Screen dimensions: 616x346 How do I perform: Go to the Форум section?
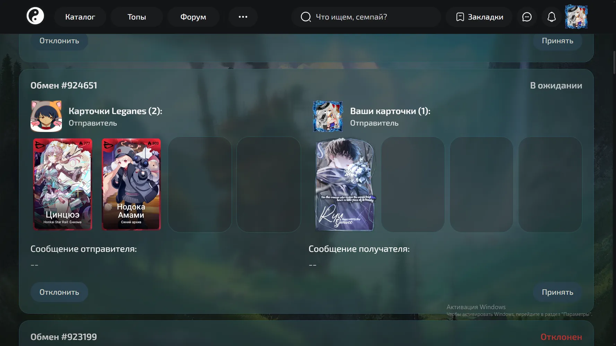click(193, 17)
